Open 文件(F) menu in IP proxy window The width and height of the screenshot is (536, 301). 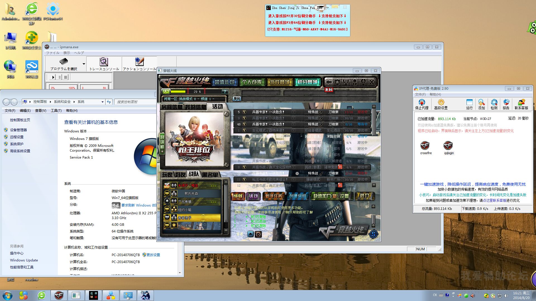(420, 94)
